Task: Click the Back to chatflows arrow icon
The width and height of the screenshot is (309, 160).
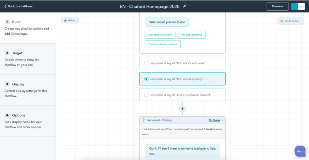Action: [5, 6]
